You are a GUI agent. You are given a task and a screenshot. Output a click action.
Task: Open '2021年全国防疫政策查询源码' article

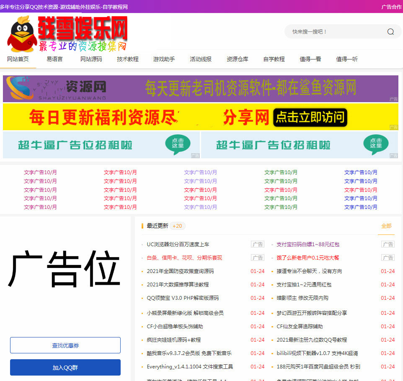(x=180, y=271)
